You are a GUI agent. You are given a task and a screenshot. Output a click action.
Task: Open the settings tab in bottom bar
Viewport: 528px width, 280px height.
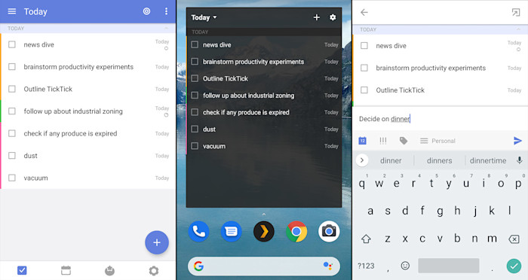tap(154, 270)
